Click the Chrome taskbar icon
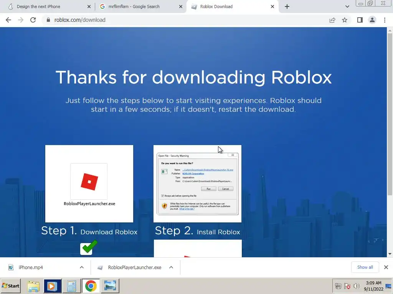Image resolution: width=393 pixels, height=294 pixels. coord(91,286)
